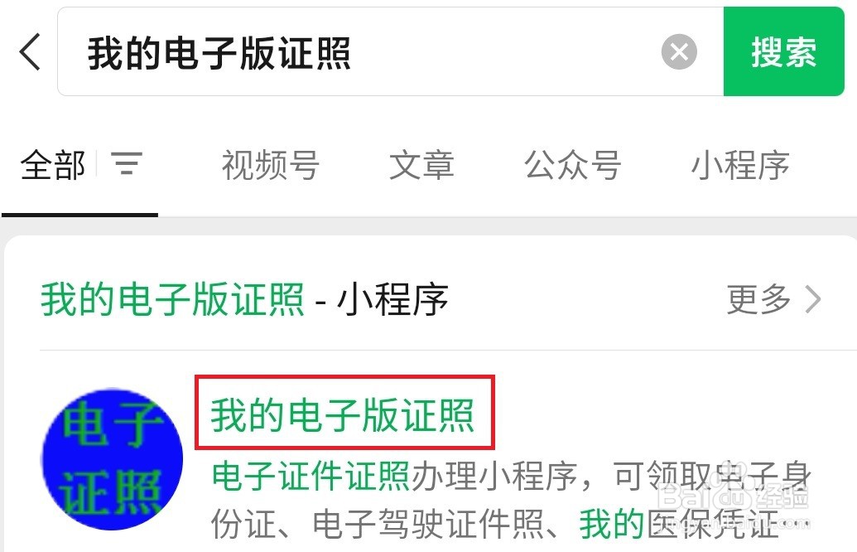This screenshot has width=857, height=552.
Task: Click the black 小程序 label in results heading
Action: point(393,299)
